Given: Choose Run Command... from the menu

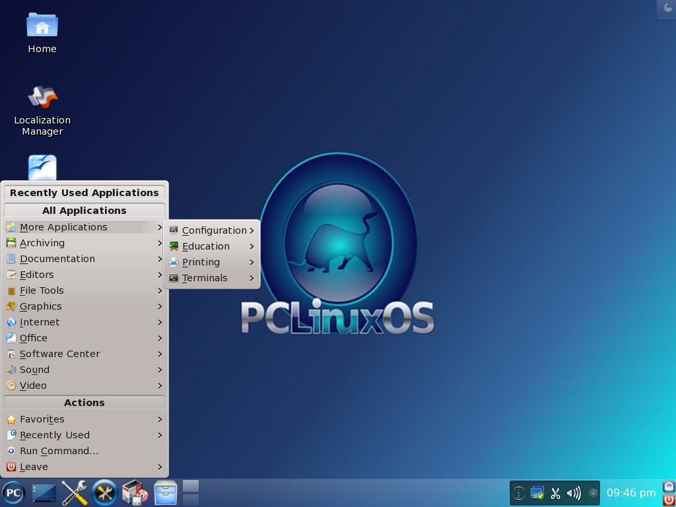Looking at the screenshot, I should 84,452.
